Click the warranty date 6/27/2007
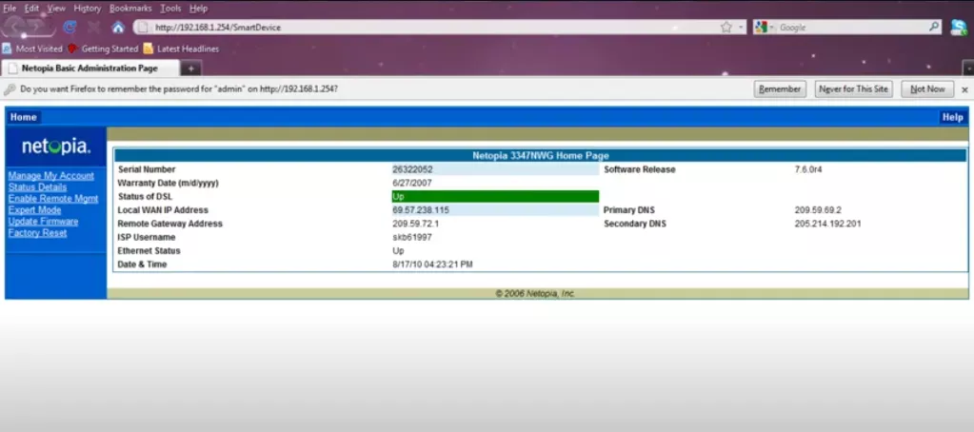This screenshot has height=432, width=974. tap(412, 183)
